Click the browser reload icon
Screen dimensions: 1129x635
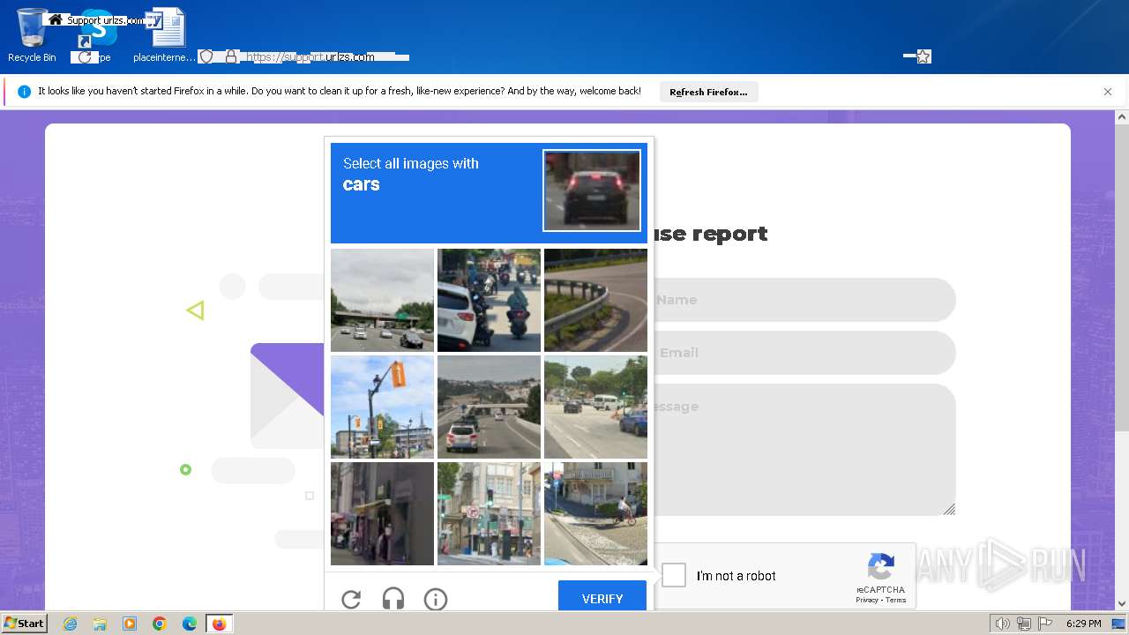[x=85, y=56]
